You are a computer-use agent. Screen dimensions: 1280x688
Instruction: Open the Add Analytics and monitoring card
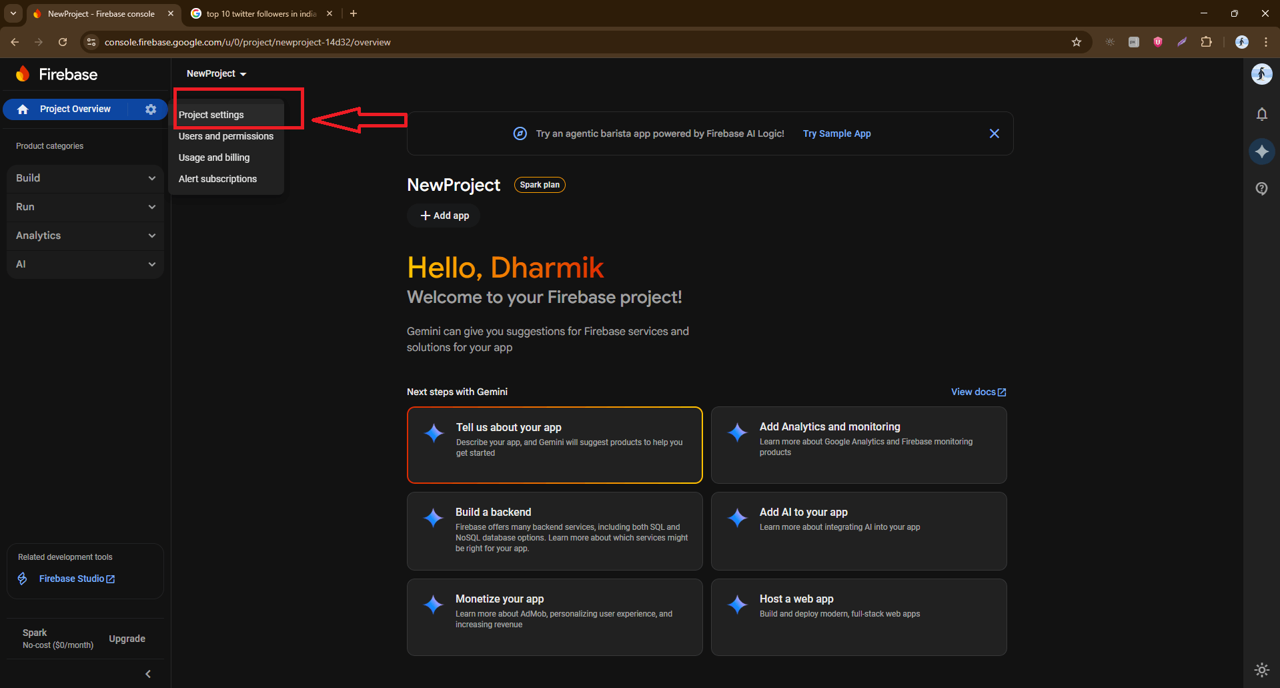(x=859, y=445)
